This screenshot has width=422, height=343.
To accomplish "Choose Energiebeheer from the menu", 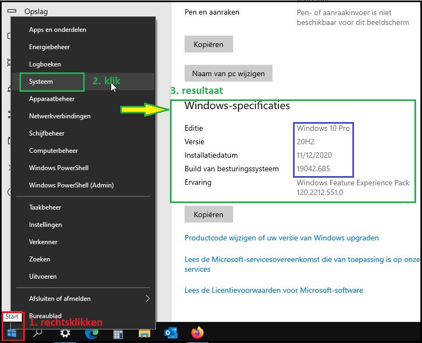I will click(x=83, y=47).
